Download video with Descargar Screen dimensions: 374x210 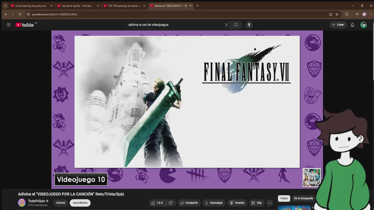(214, 203)
